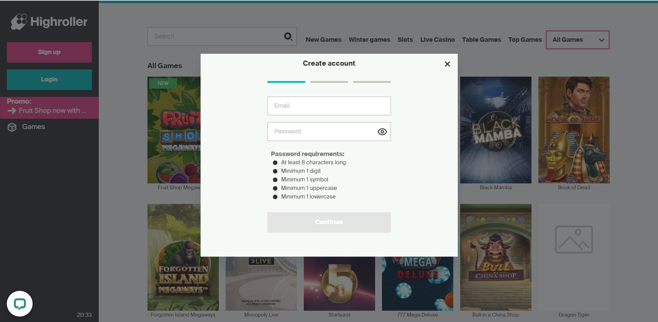Click the search magnifier icon
This screenshot has width=658, height=322.
[x=288, y=36]
